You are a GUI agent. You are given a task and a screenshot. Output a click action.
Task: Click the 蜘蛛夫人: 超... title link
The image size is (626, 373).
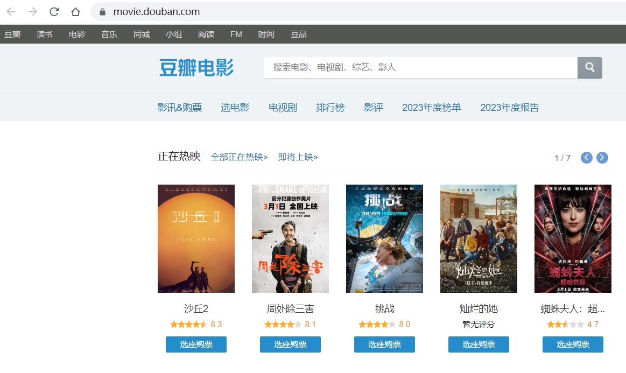pyautogui.click(x=573, y=309)
